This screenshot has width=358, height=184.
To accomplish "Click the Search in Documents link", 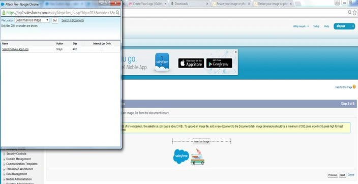I will 73,20.
